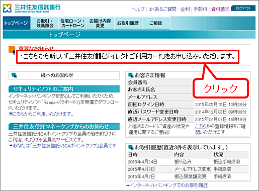Click the 会員番号 row label
The height and width of the screenshot is (191, 259).
point(138,82)
